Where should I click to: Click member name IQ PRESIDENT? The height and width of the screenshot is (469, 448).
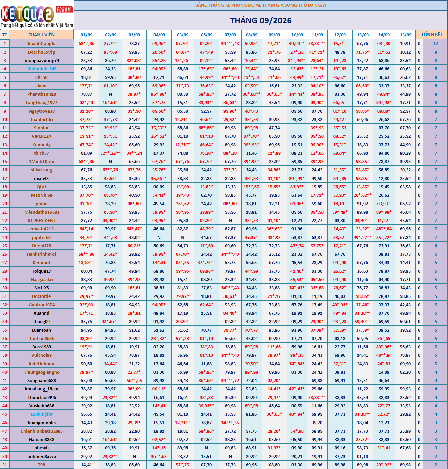pos(41,220)
